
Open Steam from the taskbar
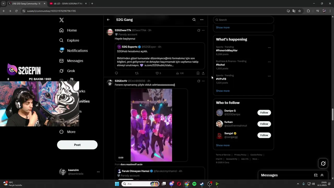coord(202,184)
